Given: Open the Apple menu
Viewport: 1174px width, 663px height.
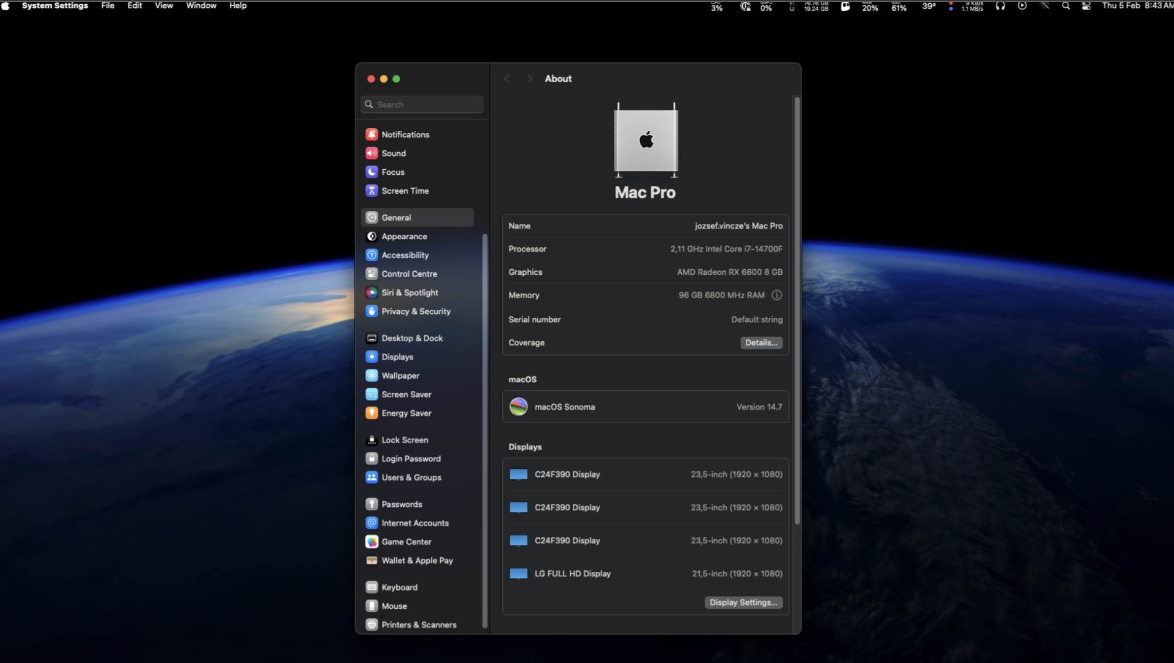Looking at the screenshot, I should (x=6, y=6).
